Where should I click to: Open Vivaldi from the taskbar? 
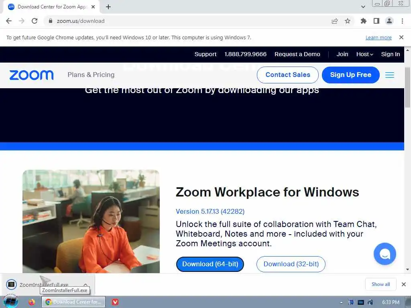(x=115, y=302)
